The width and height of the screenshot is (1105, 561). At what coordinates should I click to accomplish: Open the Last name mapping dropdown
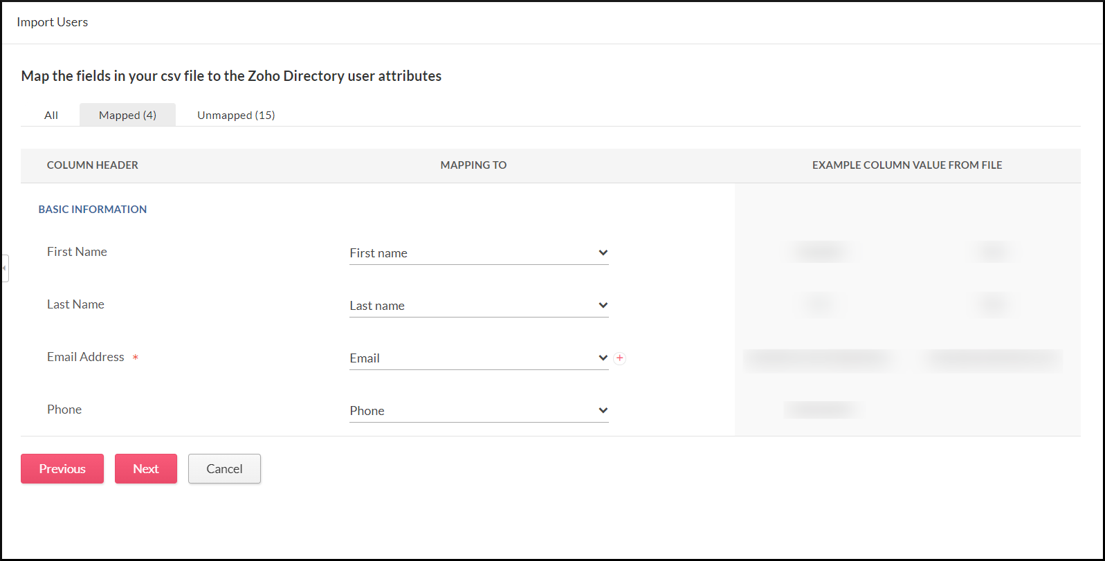pos(479,306)
